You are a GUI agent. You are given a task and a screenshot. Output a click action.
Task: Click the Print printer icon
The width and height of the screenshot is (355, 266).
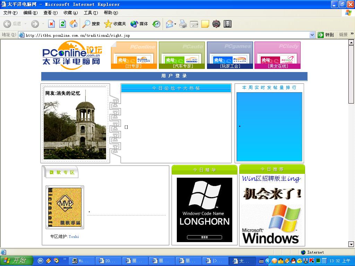(x=183, y=24)
